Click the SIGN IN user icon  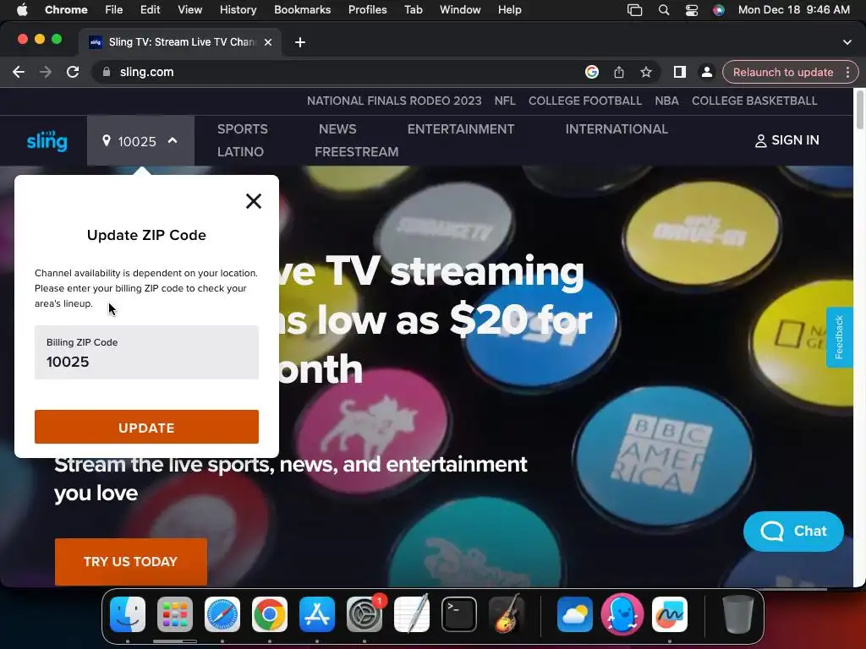(x=760, y=141)
